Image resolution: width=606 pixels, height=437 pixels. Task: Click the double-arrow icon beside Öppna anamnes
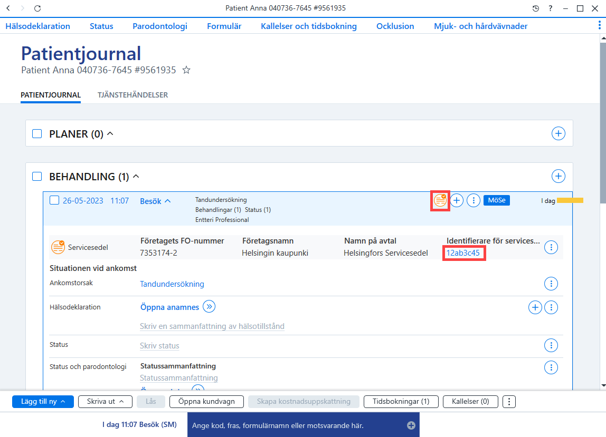(209, 306)
